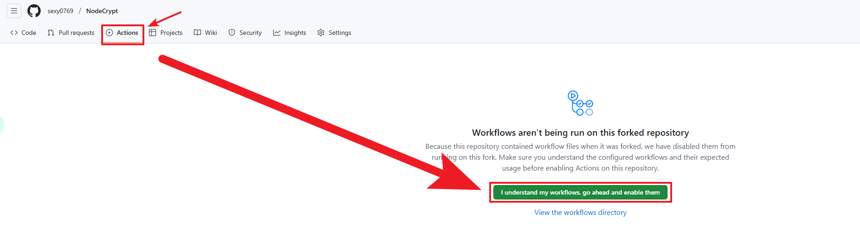860x252 pixels.
Task: Follow the View the workflows directory link
Action: [x=580, y=213]
